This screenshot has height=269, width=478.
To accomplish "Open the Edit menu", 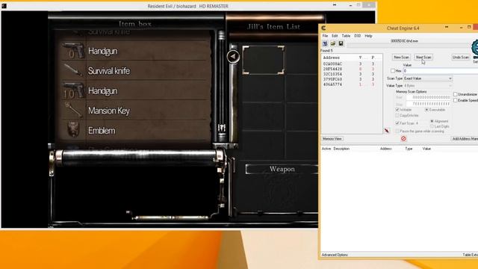I will tap(335, 36).
